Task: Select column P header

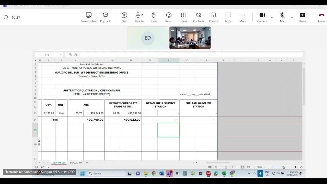Action: (x=169, y=60)
